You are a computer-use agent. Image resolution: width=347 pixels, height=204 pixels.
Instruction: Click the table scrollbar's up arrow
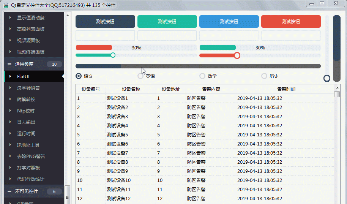(x=337, y=88)
